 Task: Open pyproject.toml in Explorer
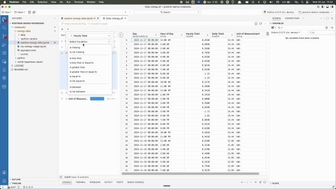(28, 50)
